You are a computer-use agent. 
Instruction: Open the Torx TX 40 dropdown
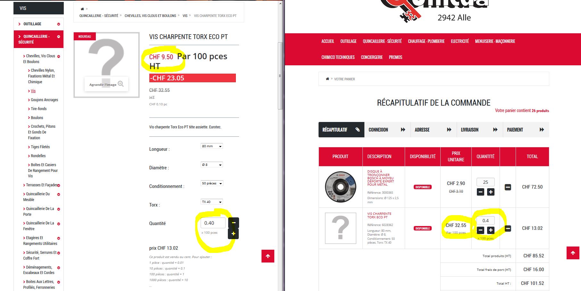tap(212, 202)
